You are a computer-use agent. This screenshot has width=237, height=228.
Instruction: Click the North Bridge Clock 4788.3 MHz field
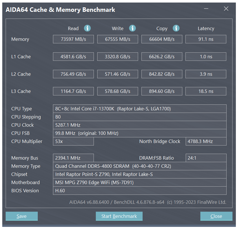coord(206,141)
